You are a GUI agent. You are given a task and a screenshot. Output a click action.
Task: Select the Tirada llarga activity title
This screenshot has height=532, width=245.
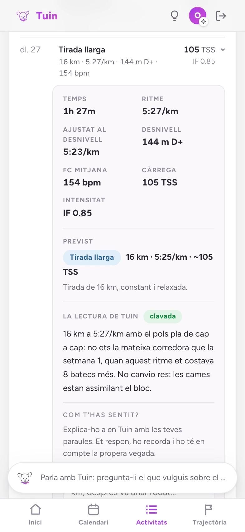(x=82, y=50)
